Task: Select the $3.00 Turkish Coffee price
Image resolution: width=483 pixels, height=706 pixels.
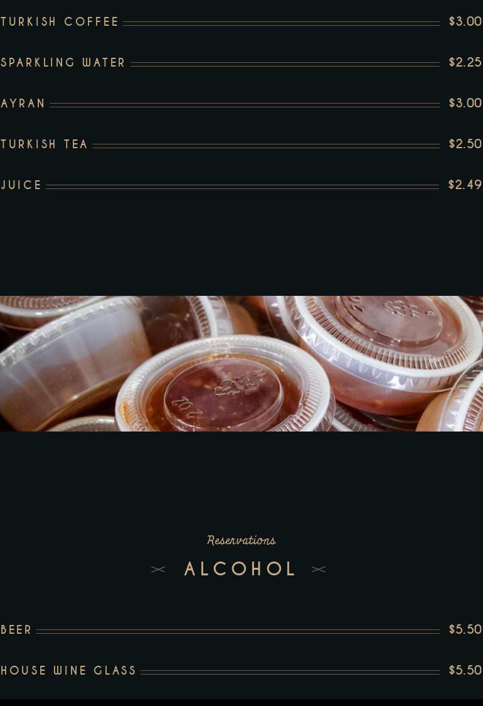Action: click(x=465, y=21)
